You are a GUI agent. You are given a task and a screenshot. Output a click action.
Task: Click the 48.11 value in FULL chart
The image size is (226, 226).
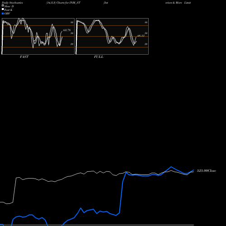(141, 36)
